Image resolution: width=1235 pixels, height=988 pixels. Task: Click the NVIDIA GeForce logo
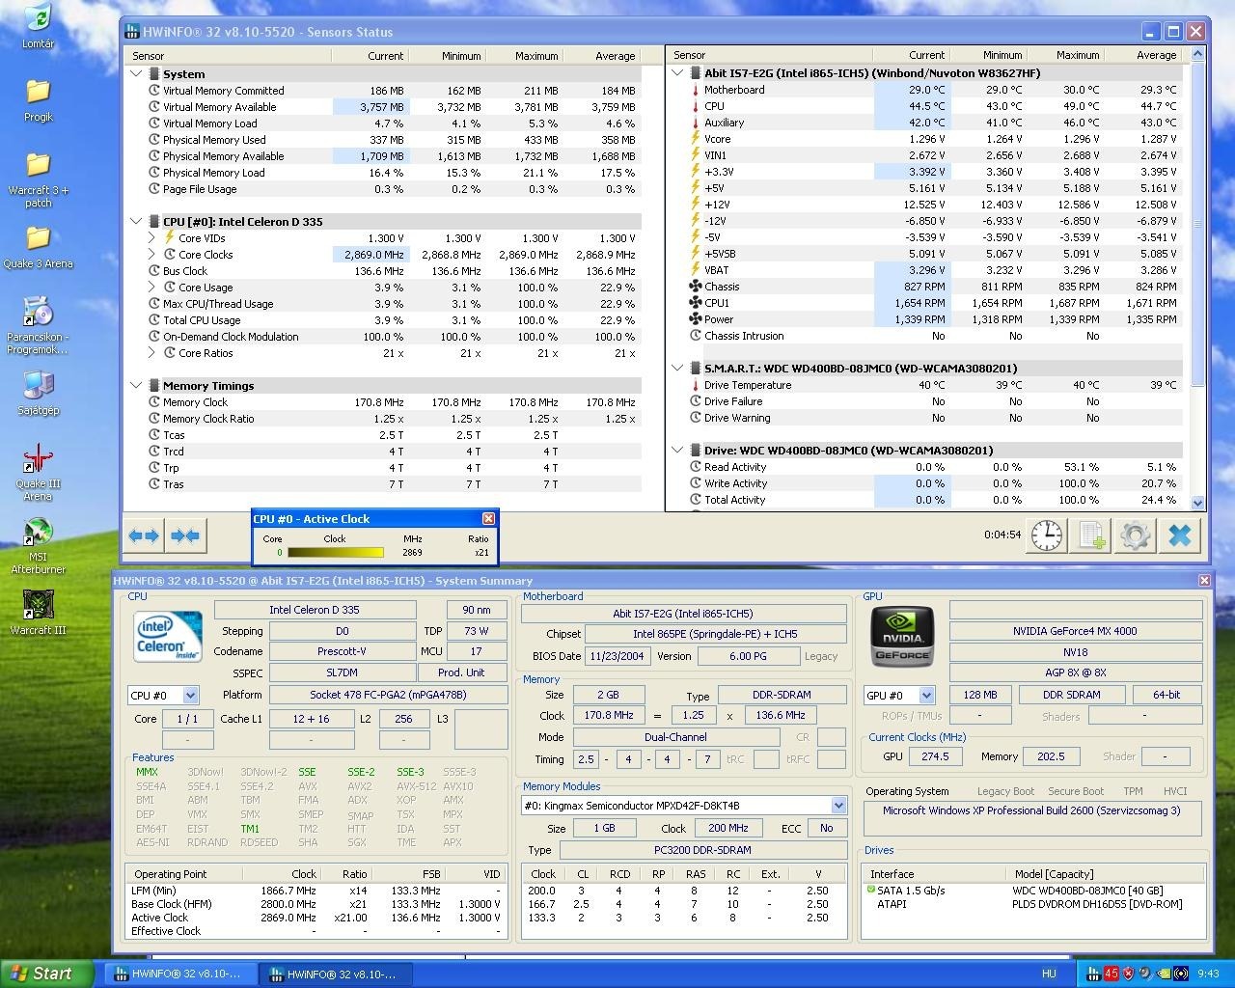(x=902, y=636)
